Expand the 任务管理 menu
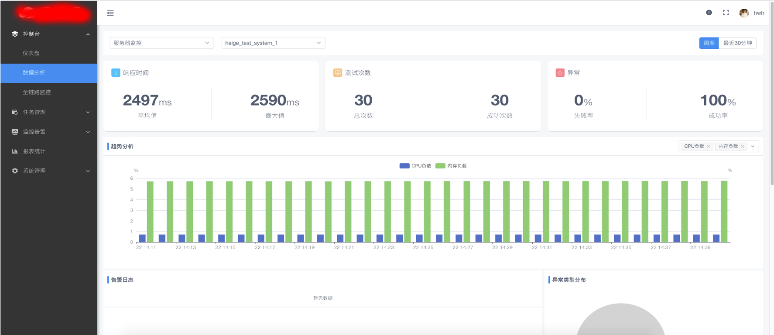 pyautogui.click(x=88, y=112)
